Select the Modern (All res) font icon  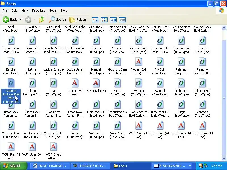(138, 62)
